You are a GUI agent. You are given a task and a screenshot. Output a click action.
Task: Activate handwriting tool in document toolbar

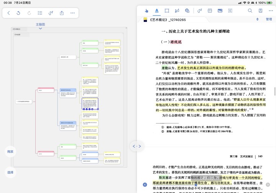[x=200, y=11]
